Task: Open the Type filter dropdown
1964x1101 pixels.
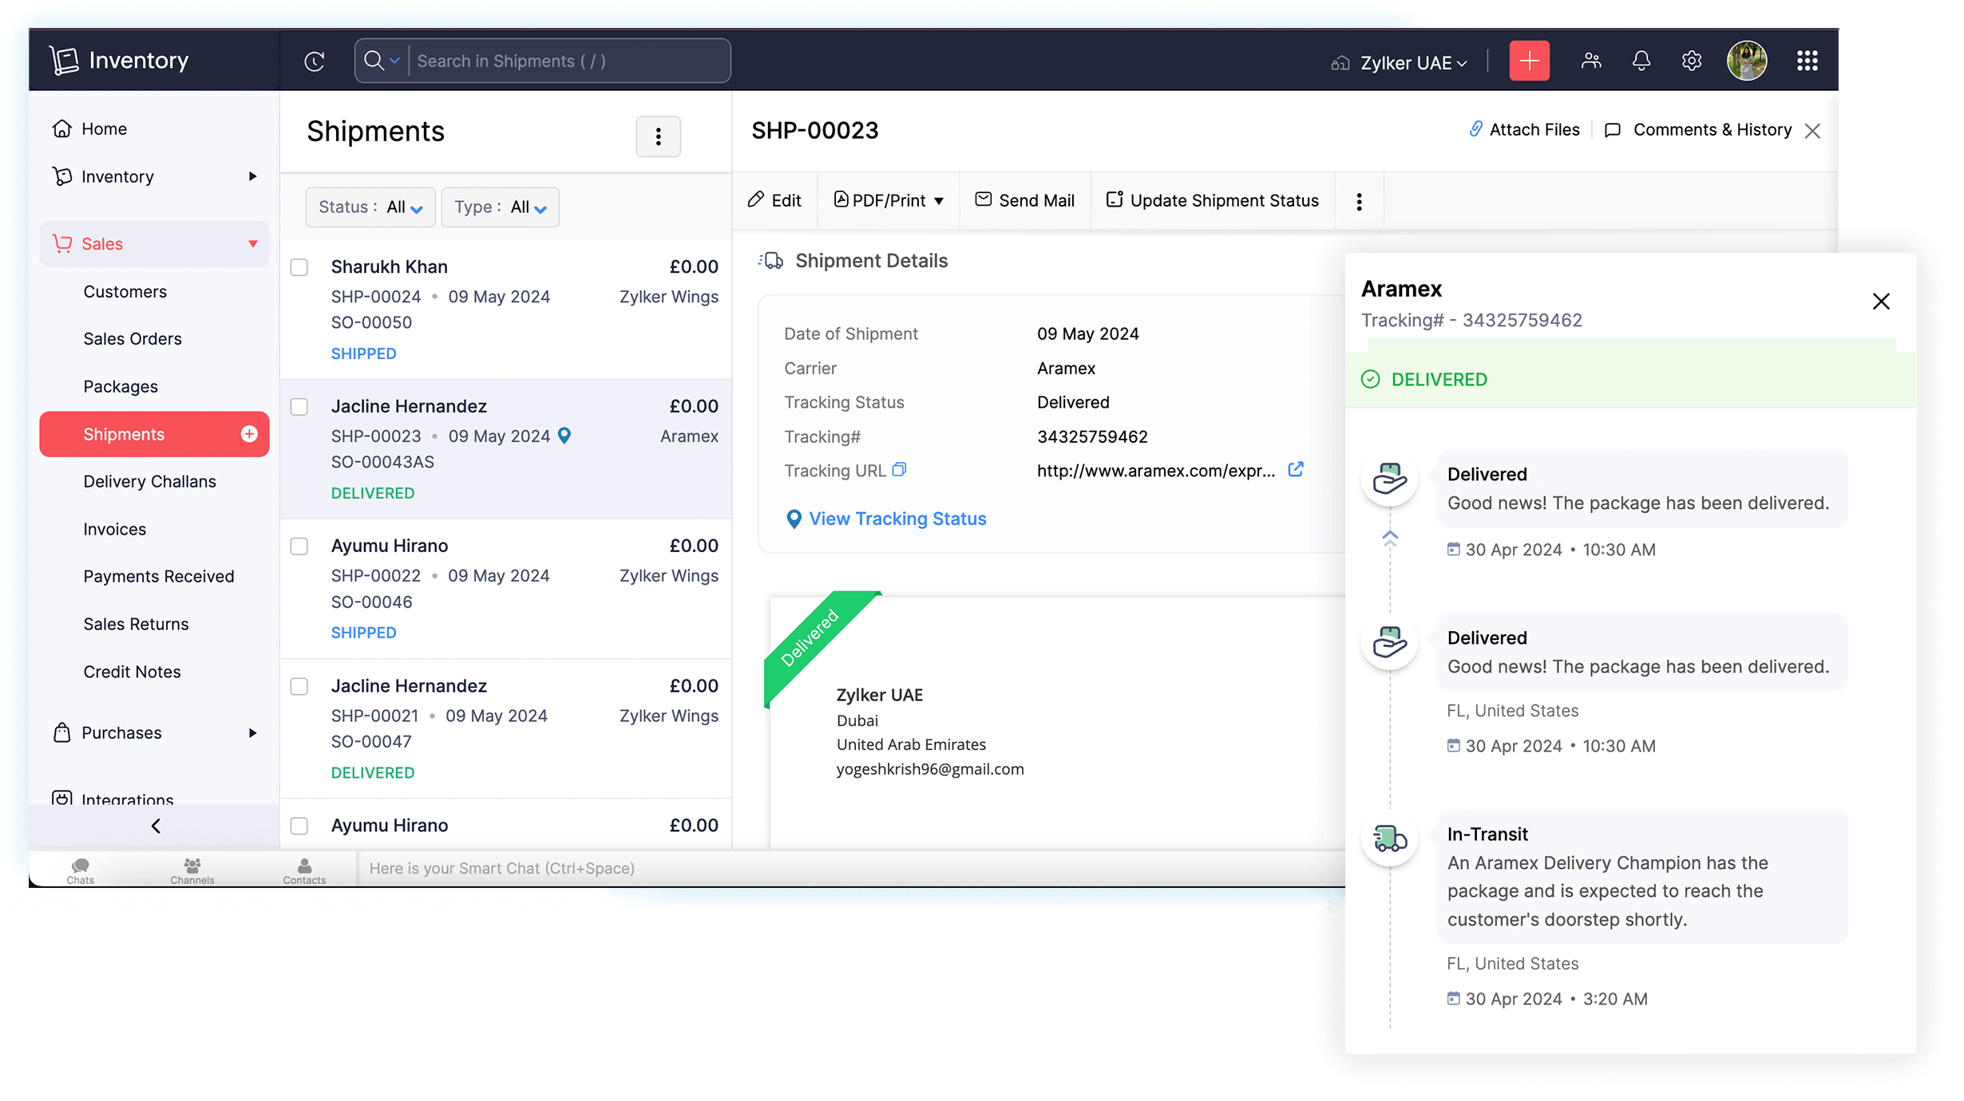Action: click(500, 207)
